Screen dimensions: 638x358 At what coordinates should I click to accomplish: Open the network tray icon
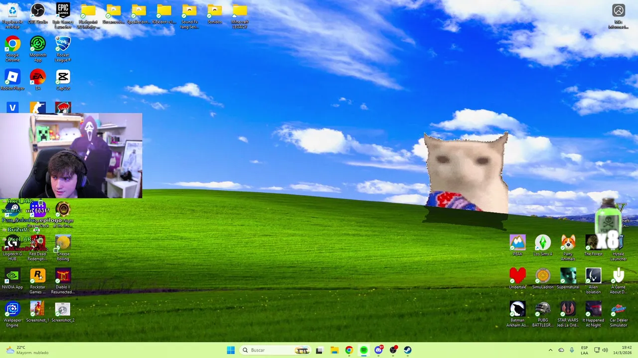tap(597, 350)
